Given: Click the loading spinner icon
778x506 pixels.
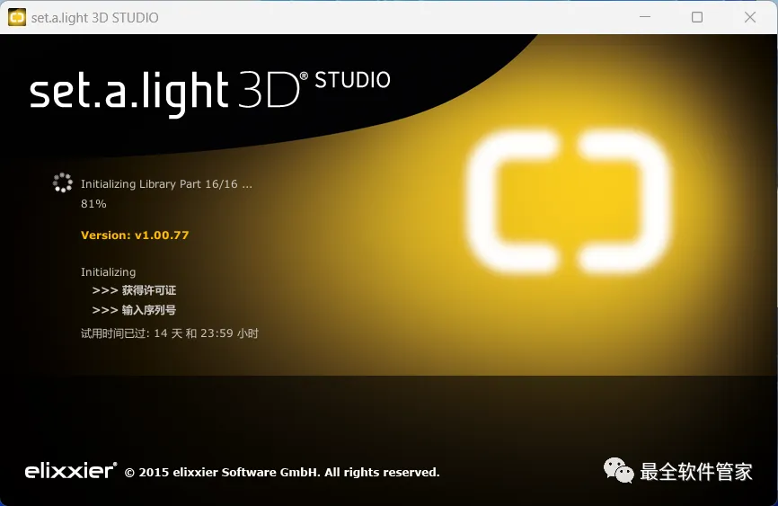Looking at the screenshot, I should [63, 182].
